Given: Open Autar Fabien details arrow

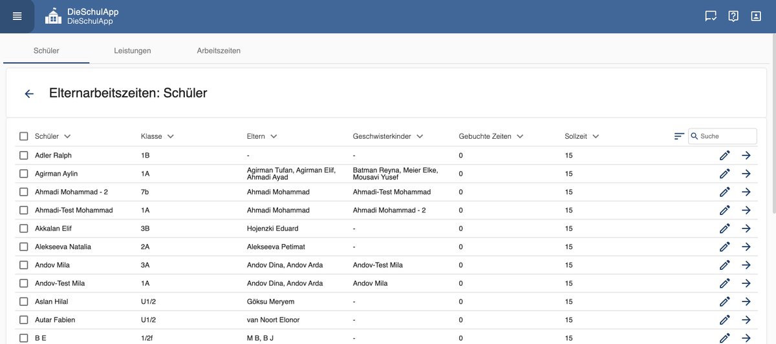Looking at the screenshot, I should tap(746, 320).
